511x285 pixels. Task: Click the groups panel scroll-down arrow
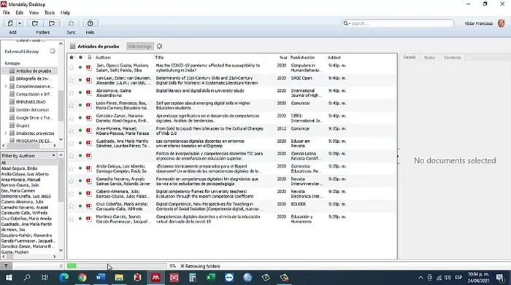pyautogui.click(x=61, y=140)
